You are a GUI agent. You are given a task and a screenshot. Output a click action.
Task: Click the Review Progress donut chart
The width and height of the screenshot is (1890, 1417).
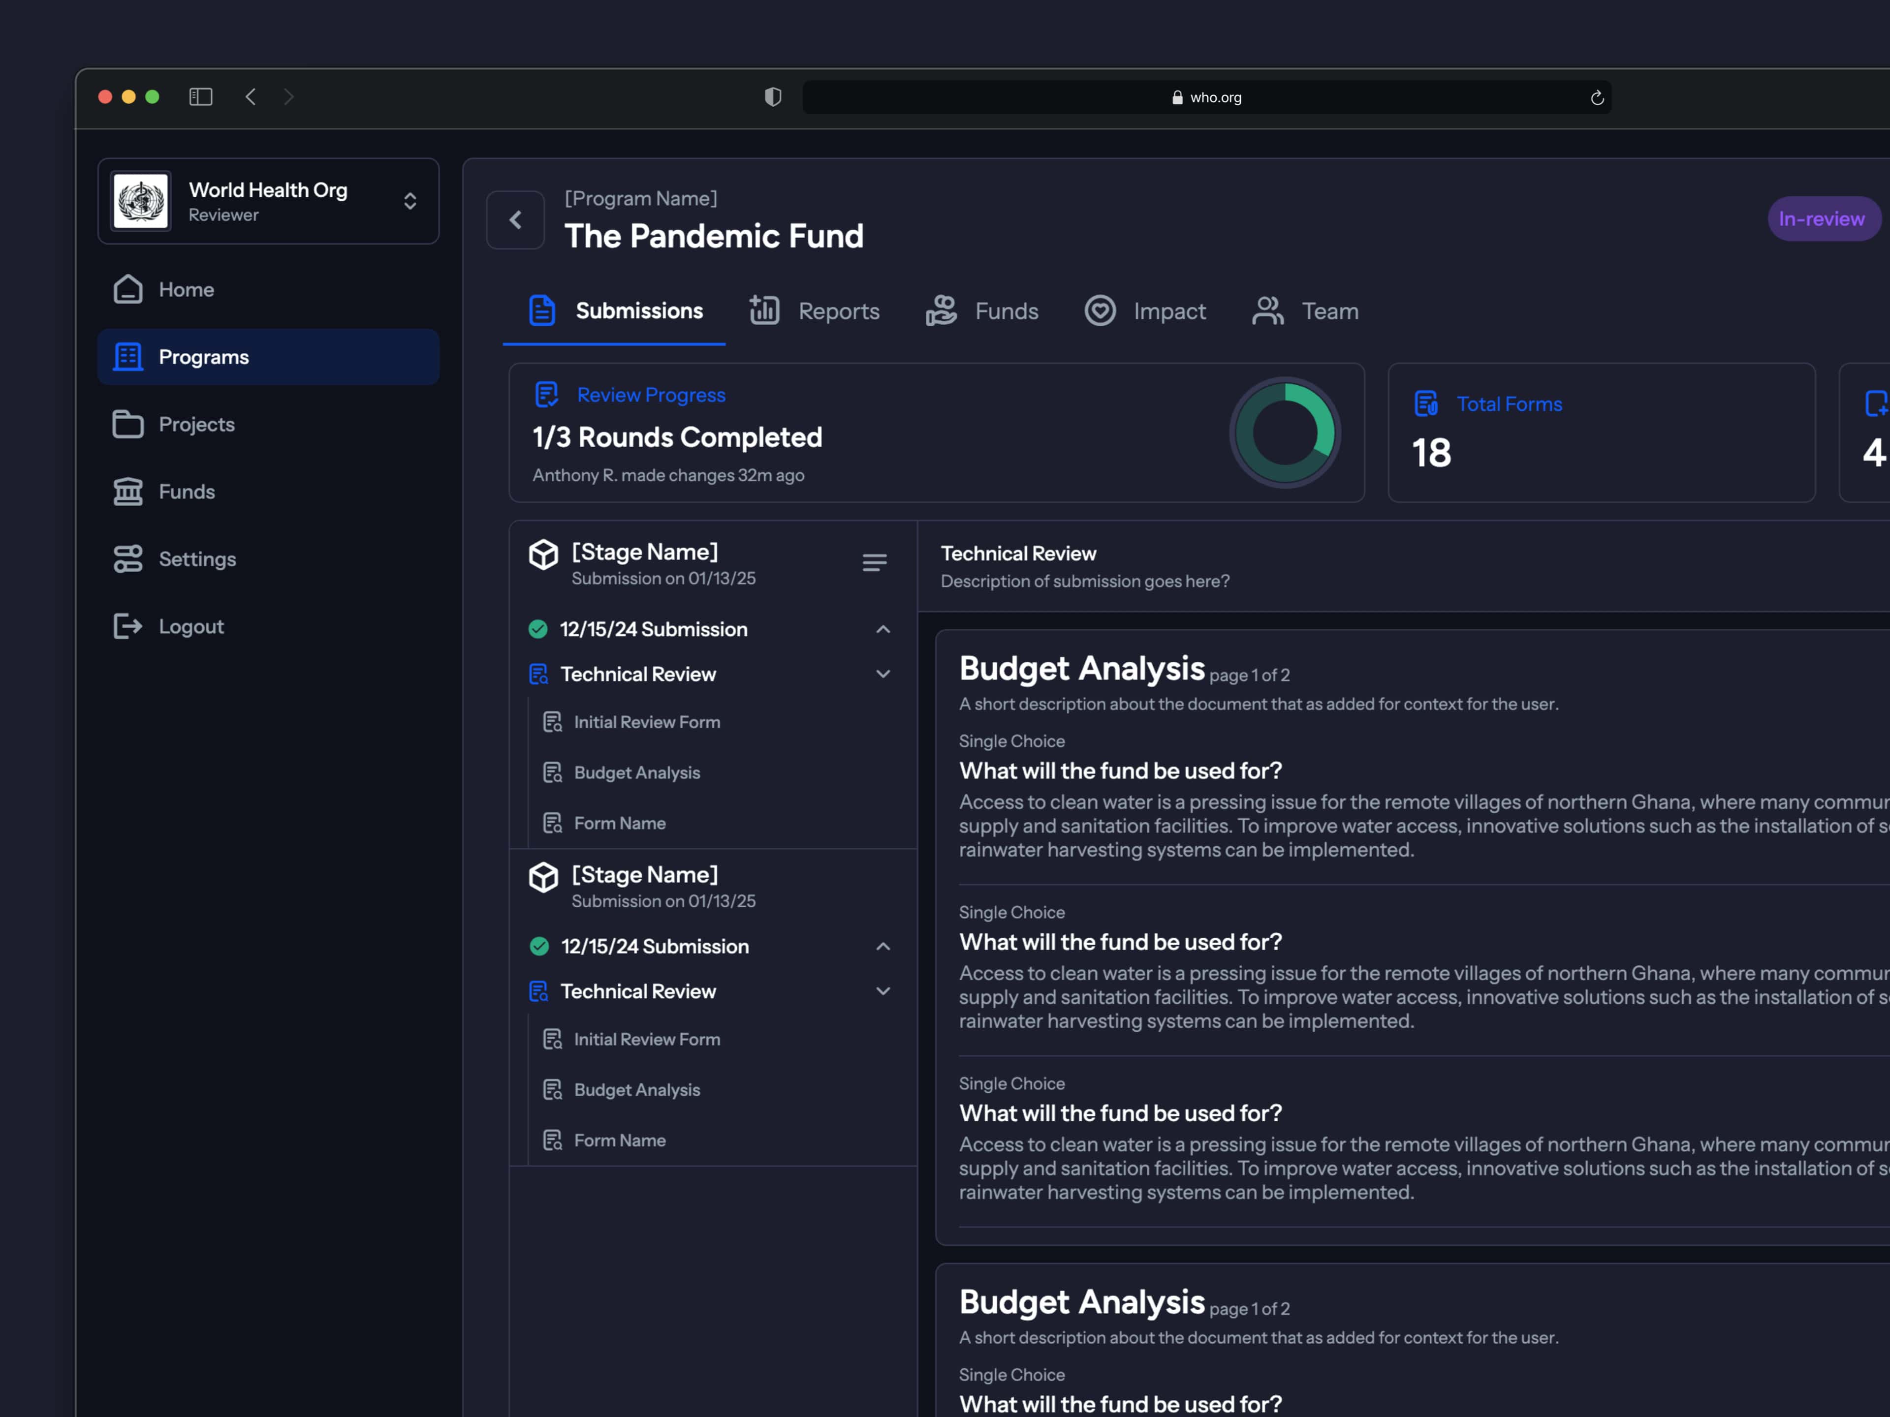pyautogui.click(x=1284, y=433)
